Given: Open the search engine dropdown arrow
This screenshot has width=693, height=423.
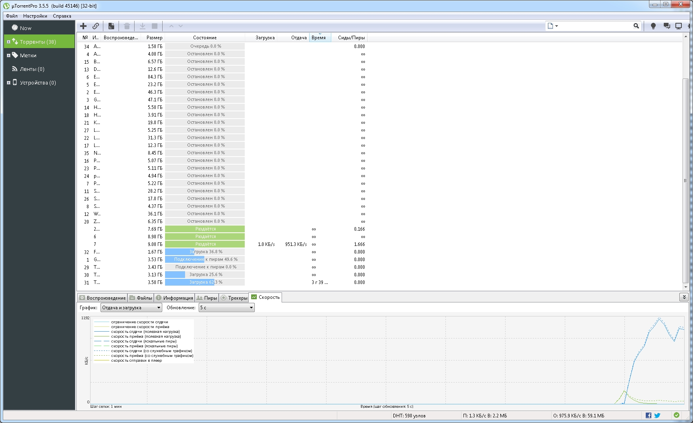Looking at the screenshot, I should click(x=556, y=26).
